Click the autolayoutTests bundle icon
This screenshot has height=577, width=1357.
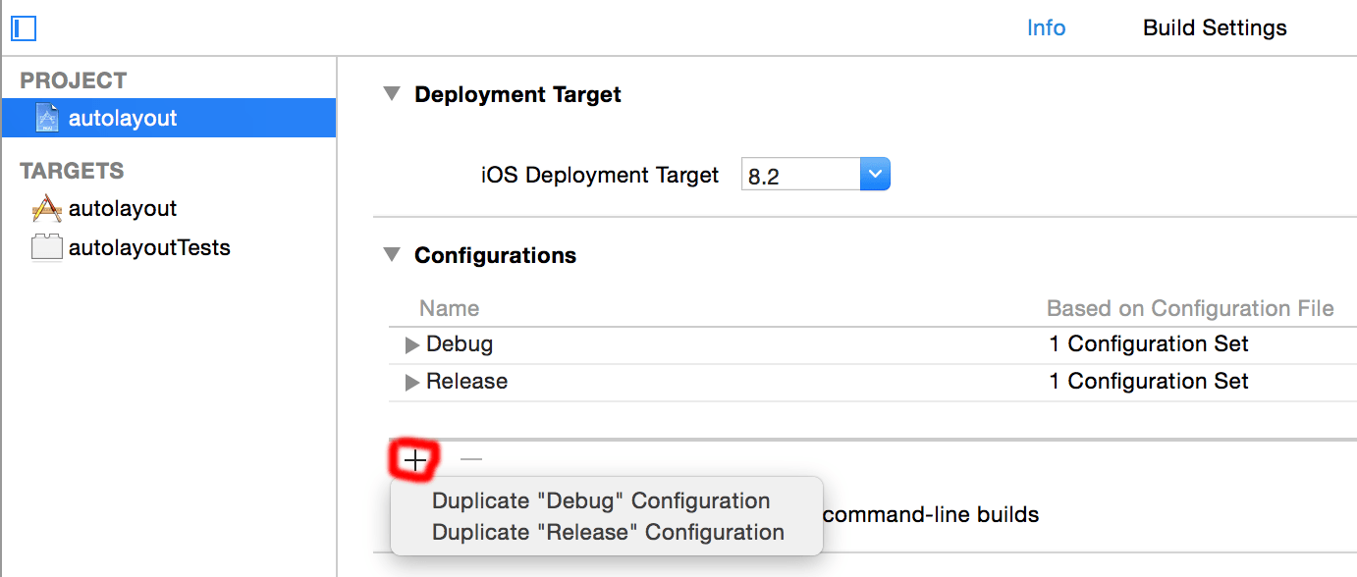tap(46, 247)
